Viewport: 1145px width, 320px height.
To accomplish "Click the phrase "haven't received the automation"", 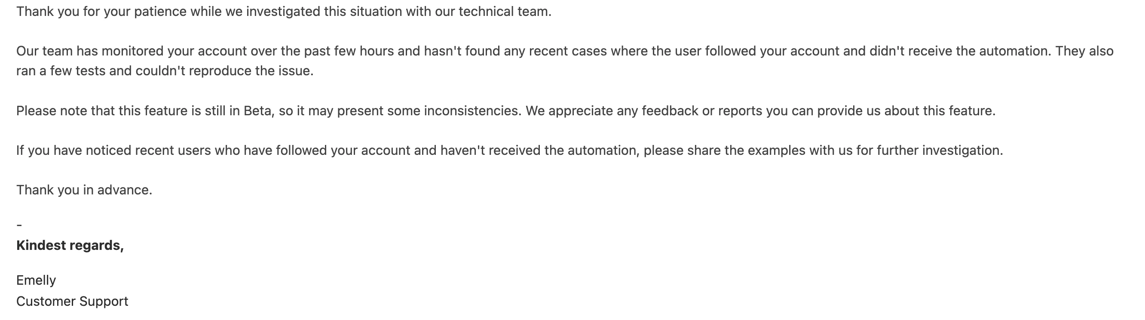I will coord(539,151).
